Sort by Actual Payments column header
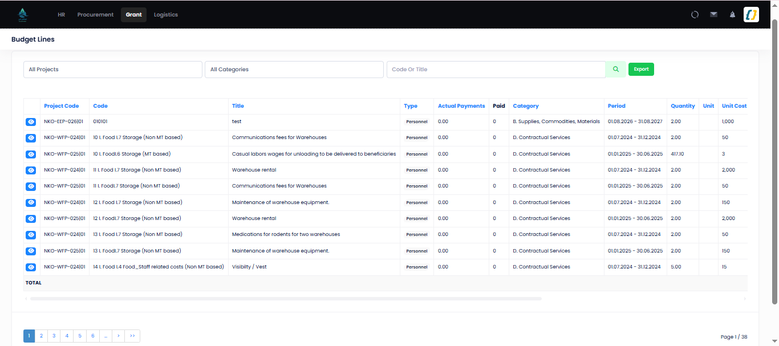The height and width of the screenshot is (346, 779). pos(461,106)
